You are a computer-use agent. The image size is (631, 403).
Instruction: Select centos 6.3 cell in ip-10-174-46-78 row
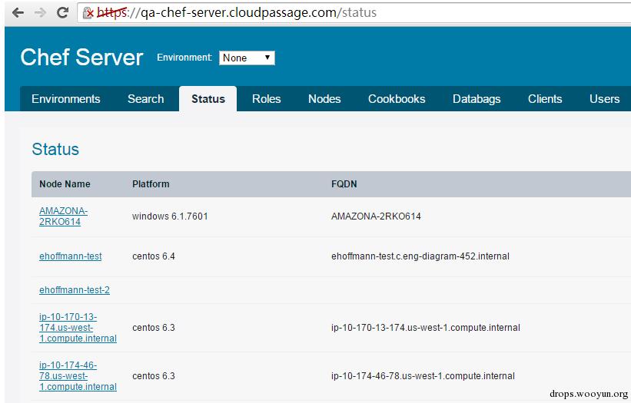[x=154, y=375]
